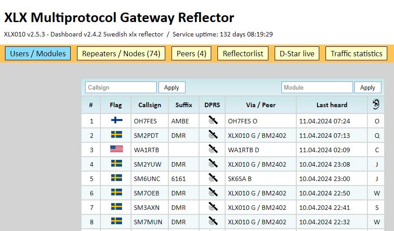The height and width of the screenshot is (231, 394).
Task: Click the Sweden flag beside SM2PDT
Action: pos(116,135)
